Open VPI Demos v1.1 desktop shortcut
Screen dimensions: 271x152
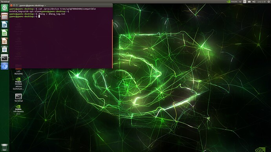pos(18,110)
